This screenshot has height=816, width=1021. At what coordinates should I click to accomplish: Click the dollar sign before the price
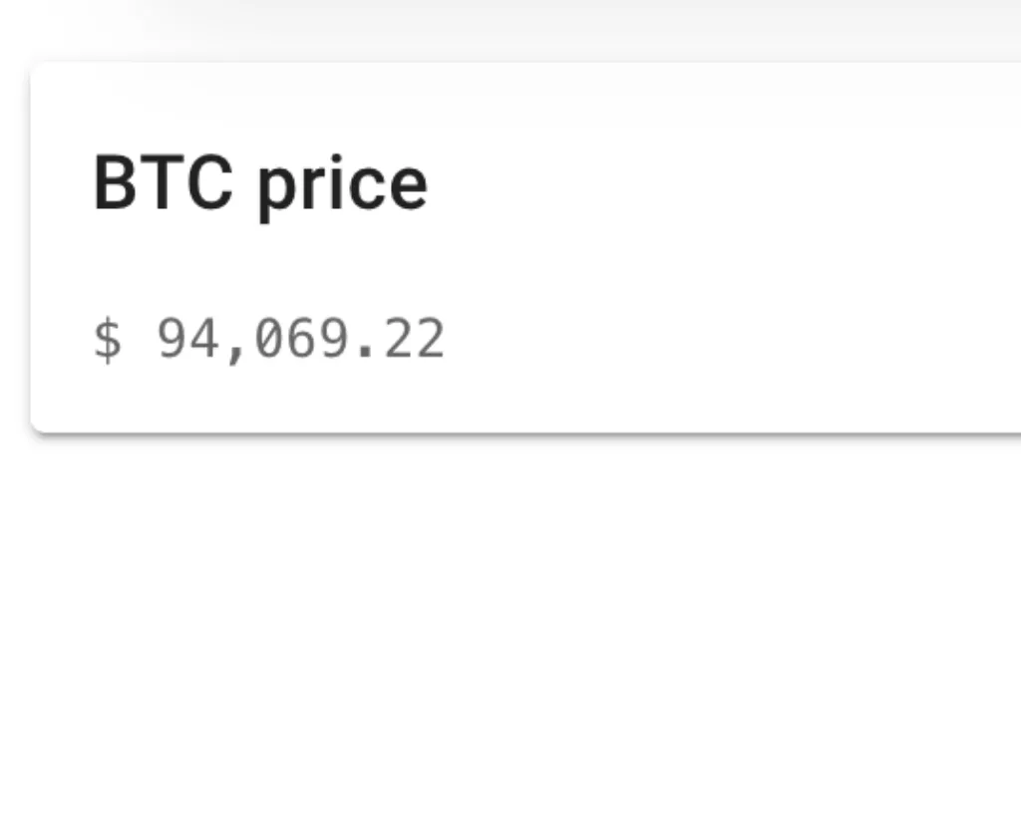107,340
